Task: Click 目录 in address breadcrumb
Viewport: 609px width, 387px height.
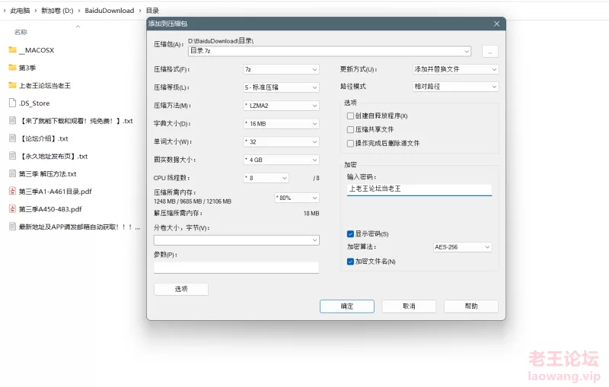Action: pos(152,11)
